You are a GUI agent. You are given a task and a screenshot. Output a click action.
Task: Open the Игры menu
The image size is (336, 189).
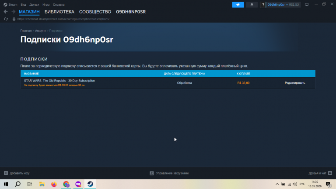(x=46, y=4)
